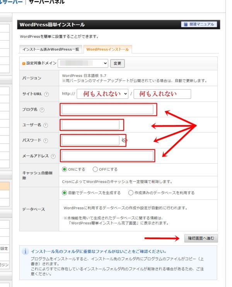The height and width of the screenshot is (287, 232).
Task: Click the WordPress 日本語版 5.7 version text
Action: [x=84, y=76]
